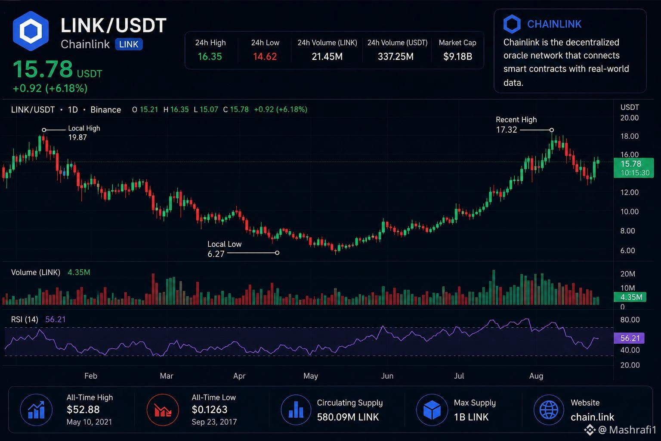Click the high price H 16.35 in chart header
This screenshot has height=441, width=661.
click(176, 109)
